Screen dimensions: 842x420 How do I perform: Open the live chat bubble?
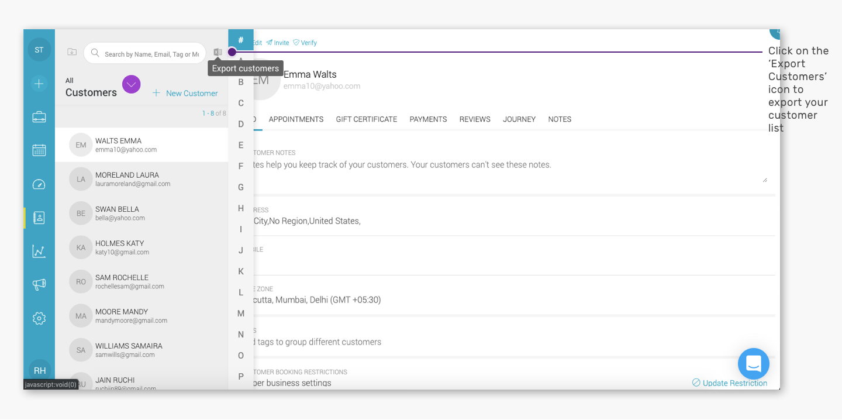(754, 364)
